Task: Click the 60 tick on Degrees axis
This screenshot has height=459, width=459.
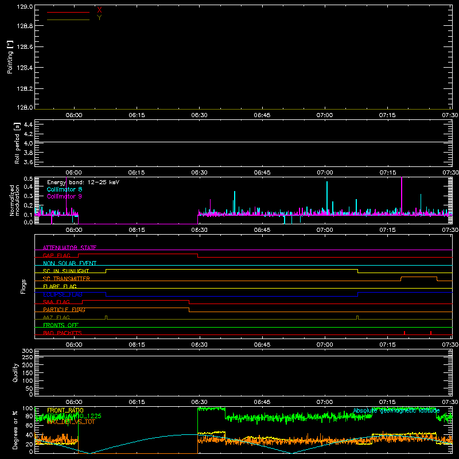Action: (29, 425)
